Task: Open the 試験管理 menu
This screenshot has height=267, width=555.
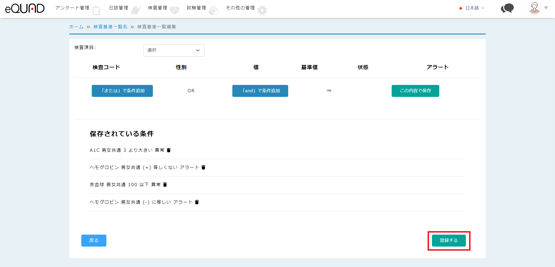Action: pos(196,8)
